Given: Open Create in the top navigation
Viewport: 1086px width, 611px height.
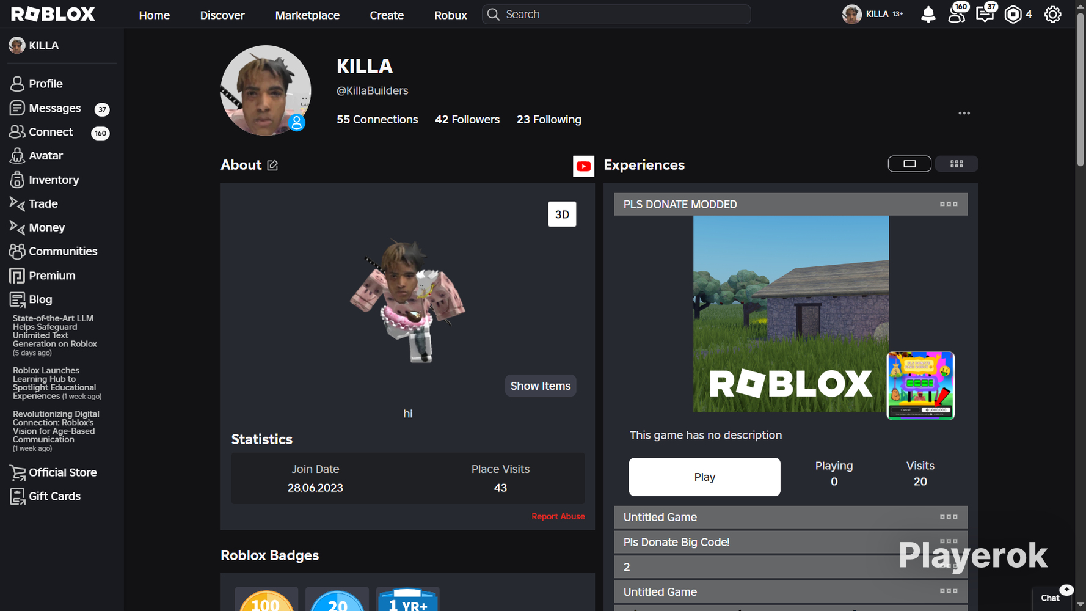Looking at the screenshot, I should 387,15.
